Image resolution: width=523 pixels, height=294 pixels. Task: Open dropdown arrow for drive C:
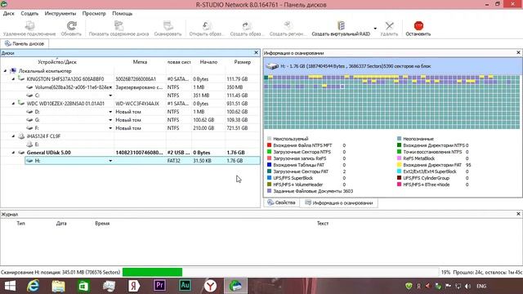tap(110, 96)
